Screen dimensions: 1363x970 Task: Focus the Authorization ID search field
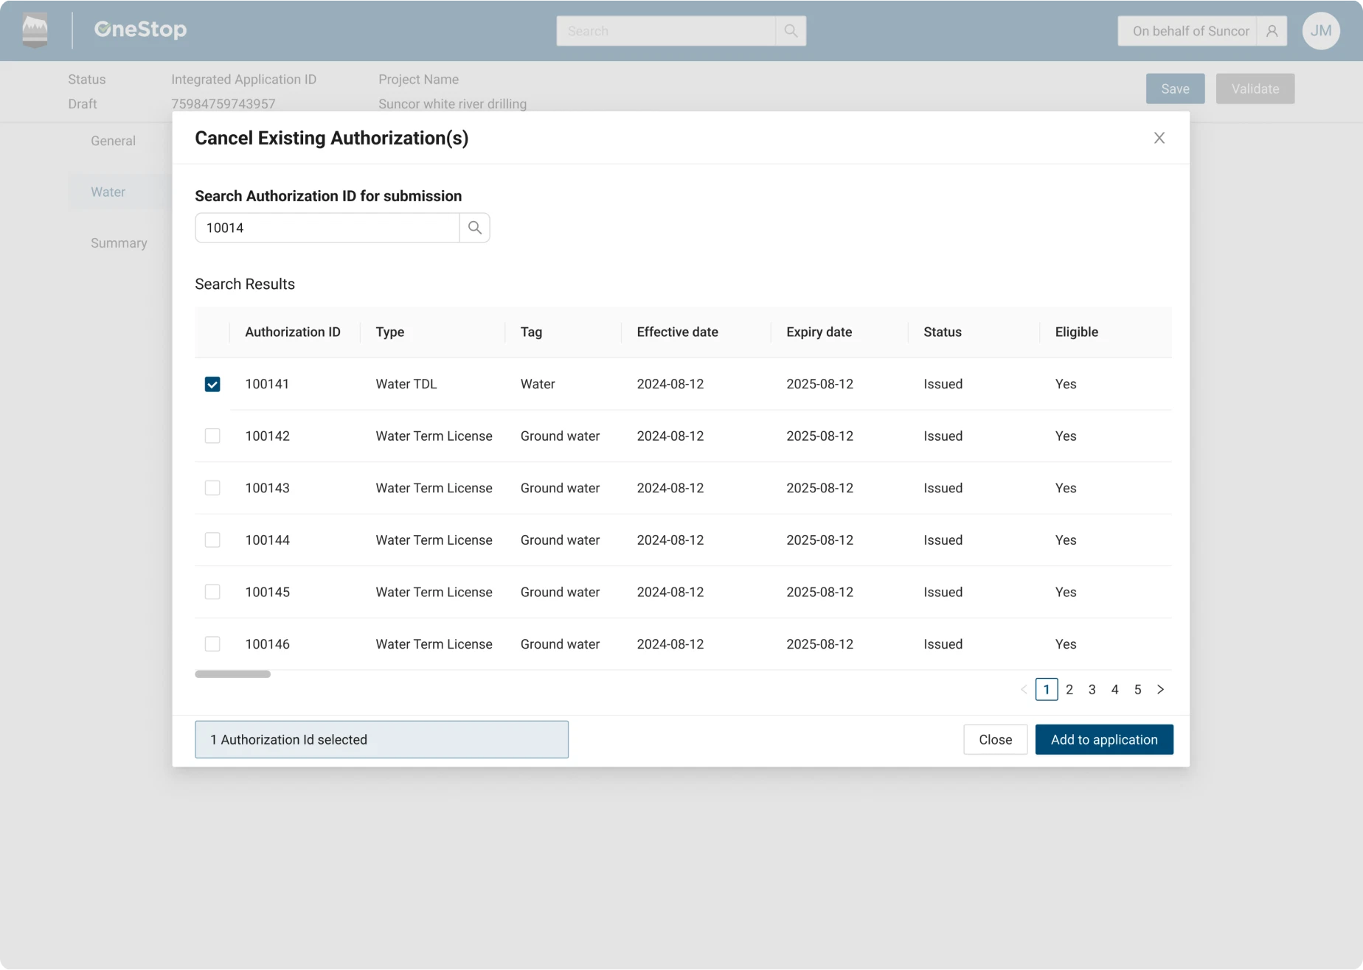[327, 228]
